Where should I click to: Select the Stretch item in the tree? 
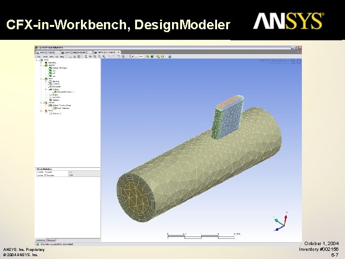coord(55,94)
